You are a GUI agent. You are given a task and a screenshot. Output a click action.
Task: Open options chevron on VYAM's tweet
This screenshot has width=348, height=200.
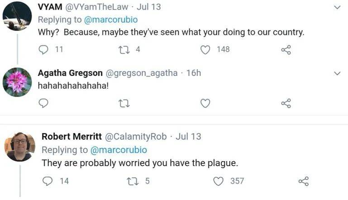(337, 7)
